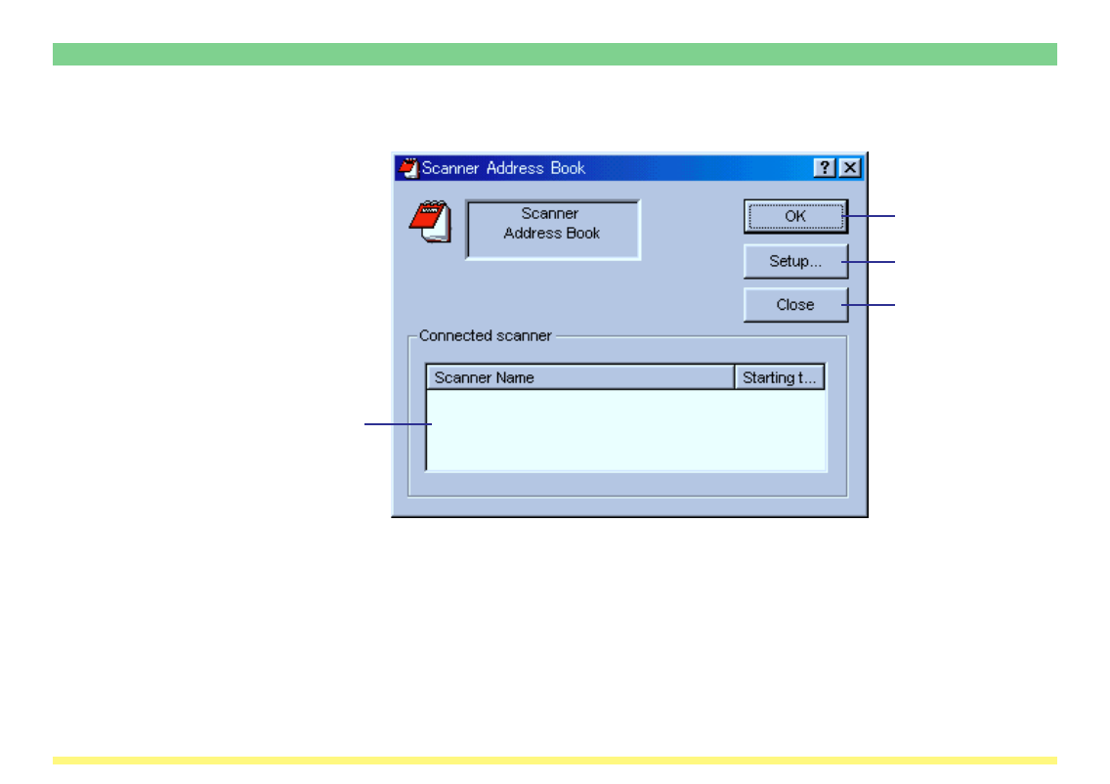Click the large red notepad icon
This screenshot has width=1110, height=784.
(430, 222)
